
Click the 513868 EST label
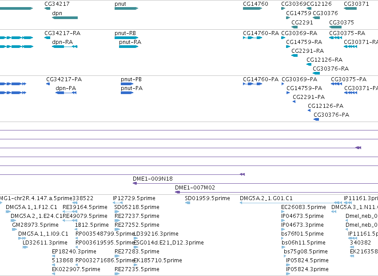(63, 260)
